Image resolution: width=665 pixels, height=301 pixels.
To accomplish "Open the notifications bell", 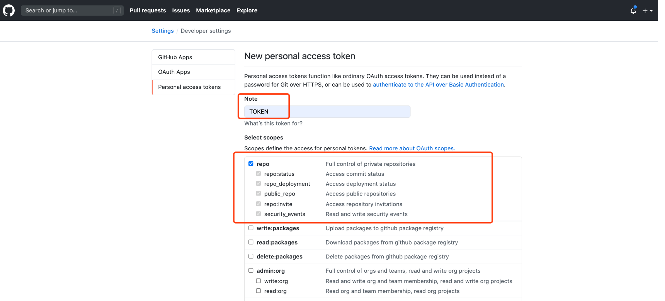I will pos(633,10).
